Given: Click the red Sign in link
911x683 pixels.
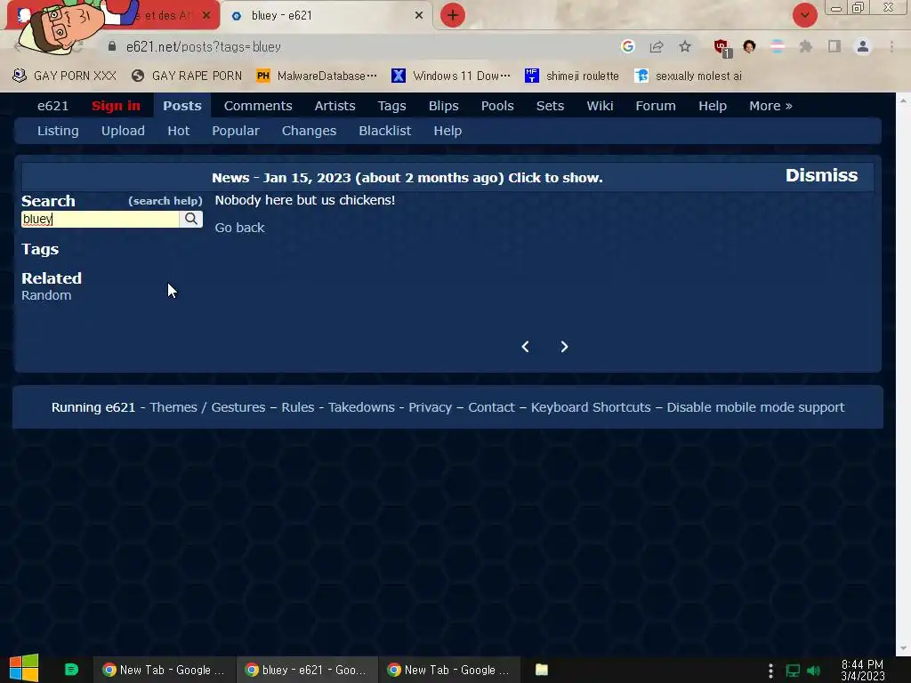Looking at the screenshot, I should (x=116, y=106).
